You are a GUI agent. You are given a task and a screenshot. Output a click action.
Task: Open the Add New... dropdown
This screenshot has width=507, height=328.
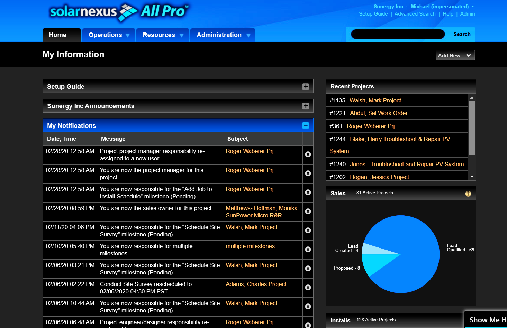coord(455,56)
